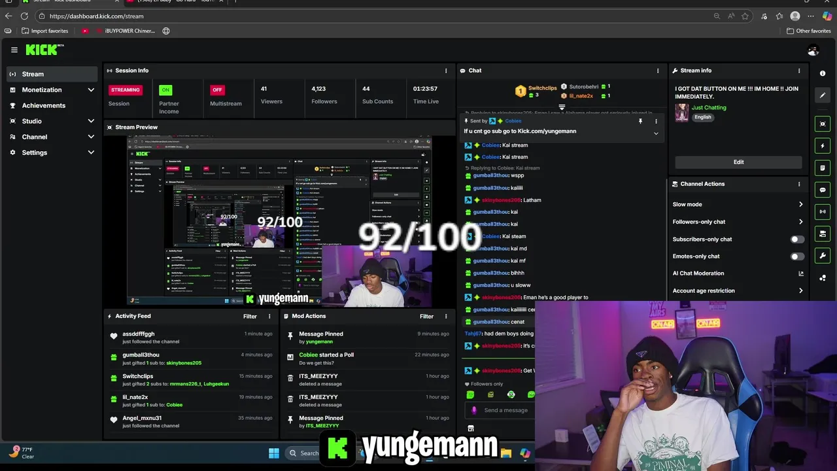Select 'skinybones205: Latham' chat message
837x471 pixels.
pos(503,200)
